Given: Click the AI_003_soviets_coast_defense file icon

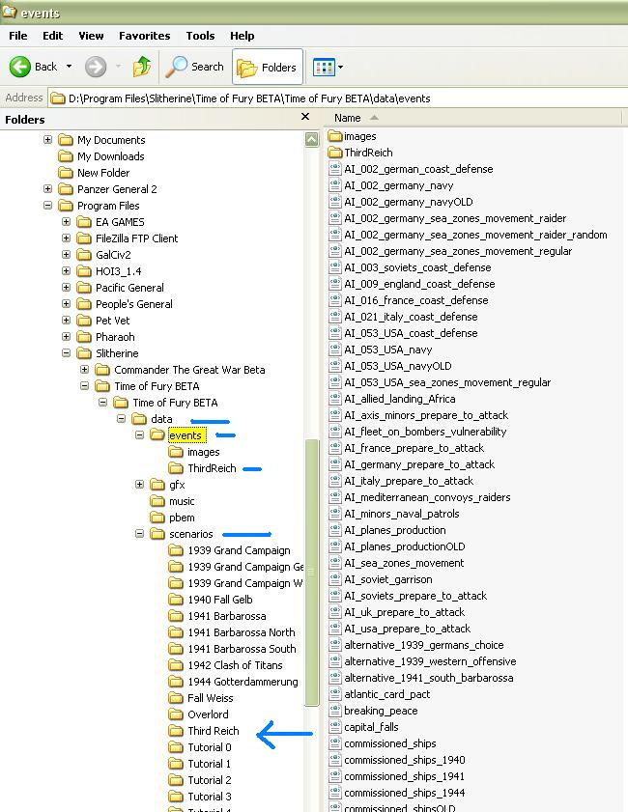Looking at the screenshot, I should point(335,267).
